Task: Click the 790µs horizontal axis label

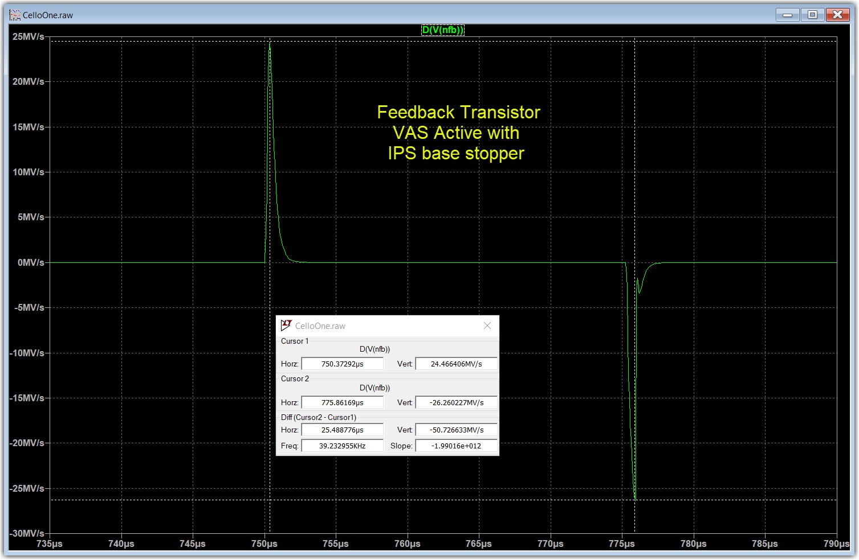Action: click(x=836, y=543)
